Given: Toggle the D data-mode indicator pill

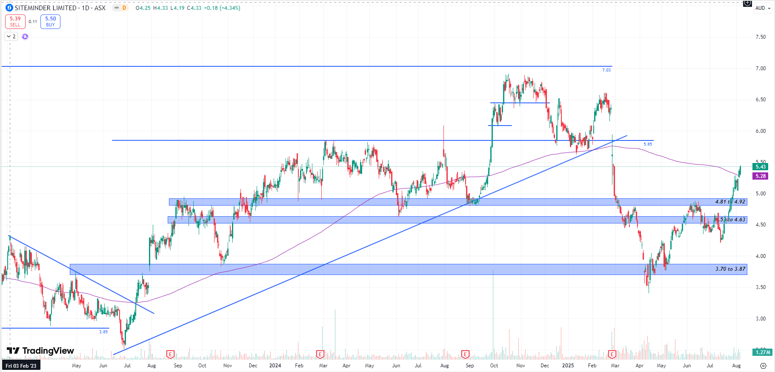Looking at the screenshot, I should pyautogui.click(x=124, y=8).
